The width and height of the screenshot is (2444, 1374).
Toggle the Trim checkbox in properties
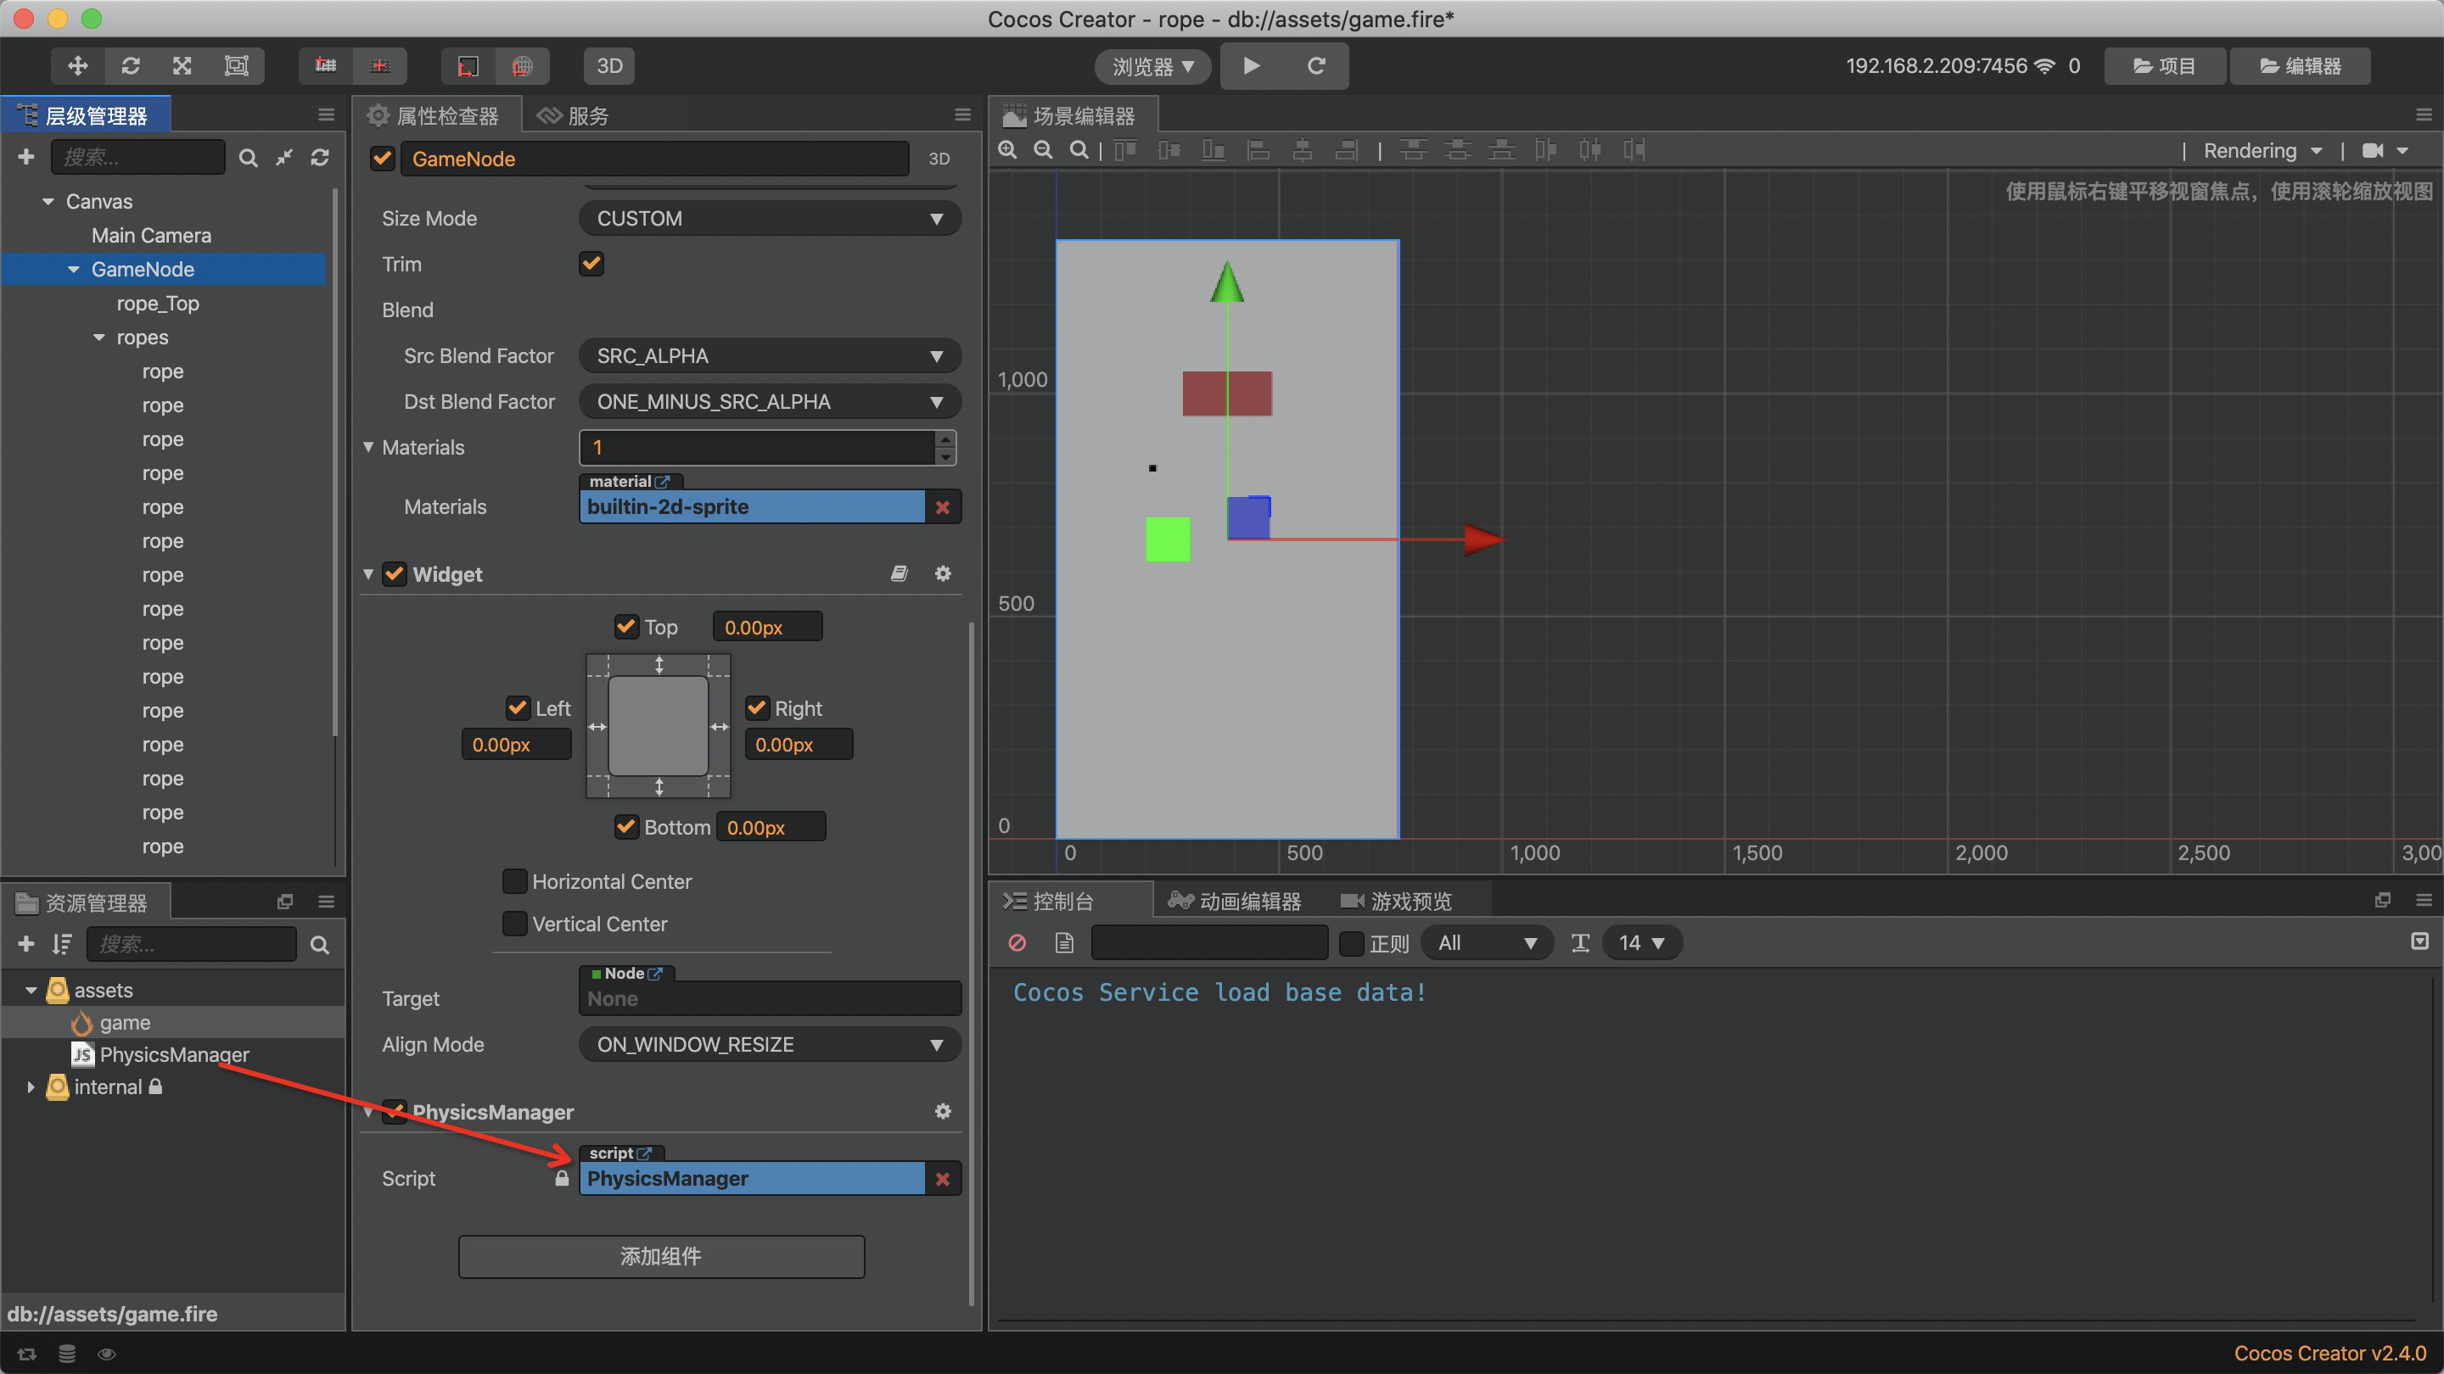pyautogui.click(x=591, y=262)
